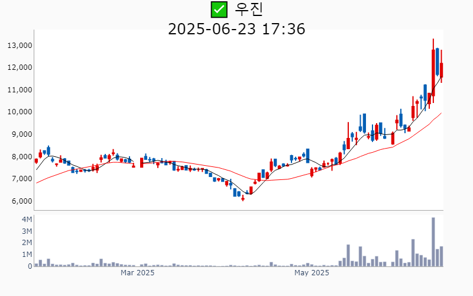Click the 4M volume axis label
This screenshot has width=473, height=296.
coord(27,220)
